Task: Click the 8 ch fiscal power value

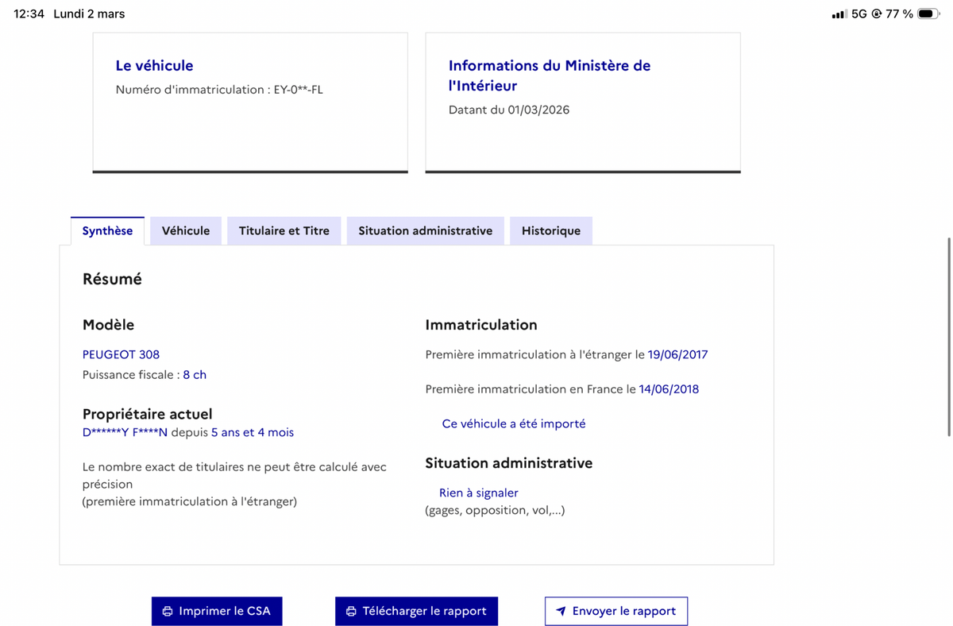Action: [195, 374]
